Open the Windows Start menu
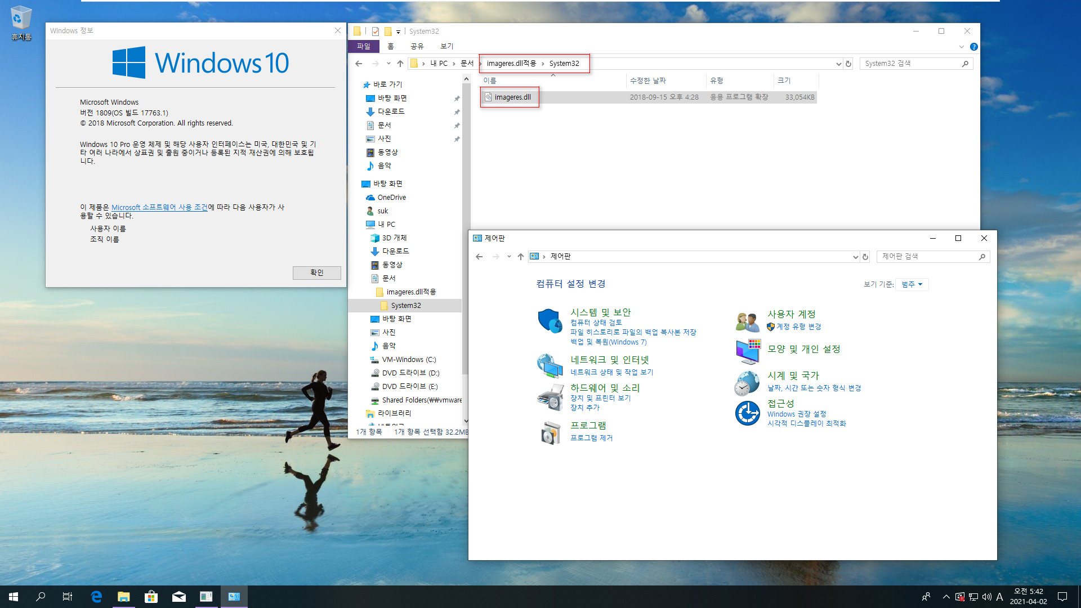The height and width of the screenshot is (608, 1081). [x=14, y=597]
